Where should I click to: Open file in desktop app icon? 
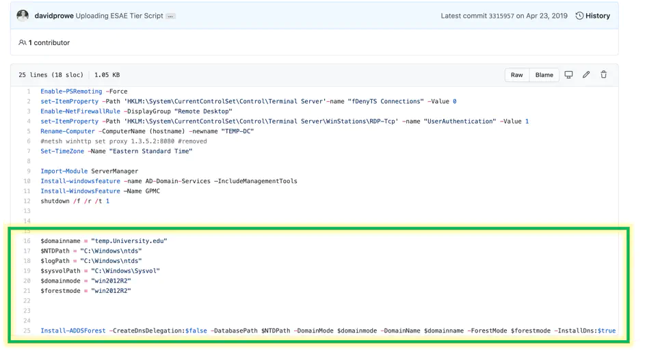pos(568,75)
